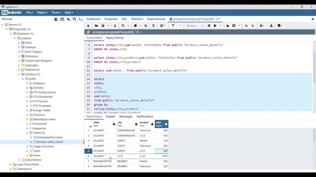Collapse the Schemas (1) tree node

point(19,74)
